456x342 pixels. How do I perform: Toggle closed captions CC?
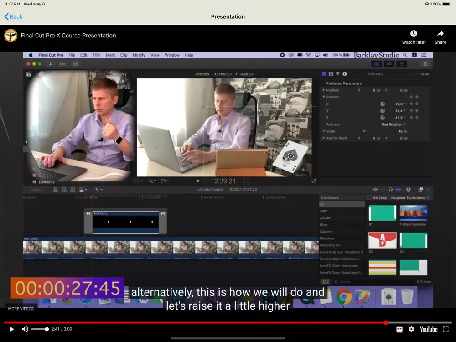pyautogui.click(x=399, y=329)
